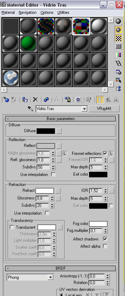
Task: Click the Reflect color swatch
Action: [46, 146]
